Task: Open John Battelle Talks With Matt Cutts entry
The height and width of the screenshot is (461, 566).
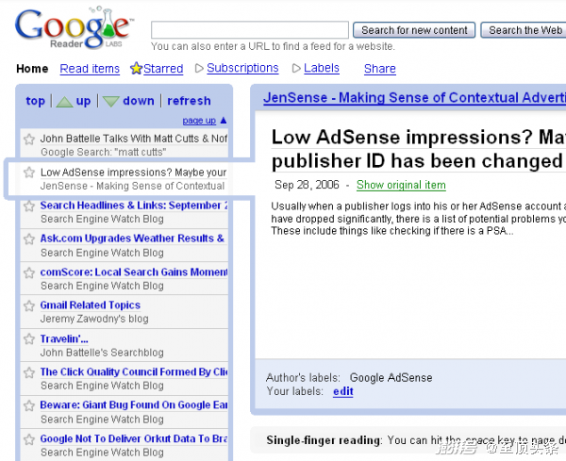Action: tap(134, 139)
